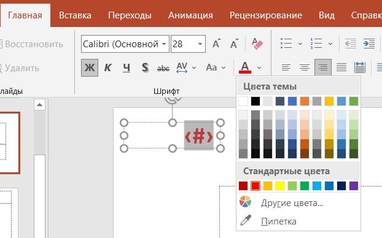
Task: Click the rotation handle above the text box
Action: point(173,100)
